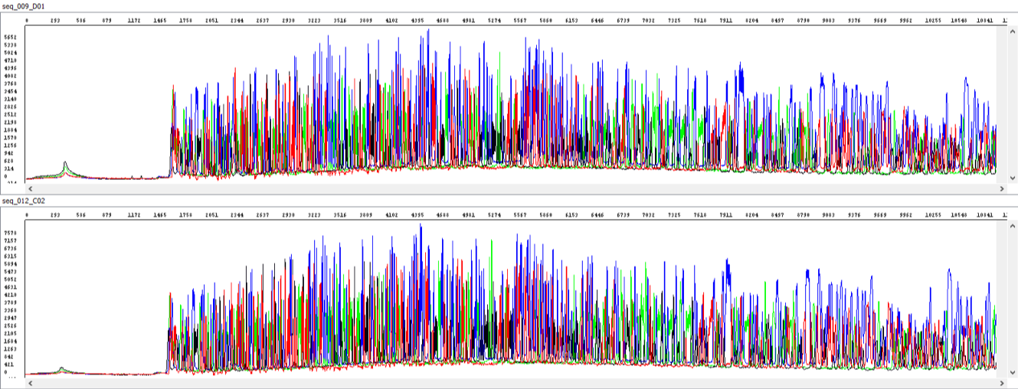
Task: Select the seq_012_C02 trace title
Action: (24, 201)
